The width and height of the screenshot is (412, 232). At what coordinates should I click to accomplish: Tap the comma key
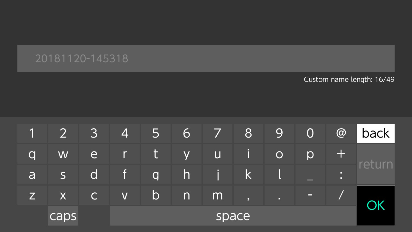click(x=248, y=195)
